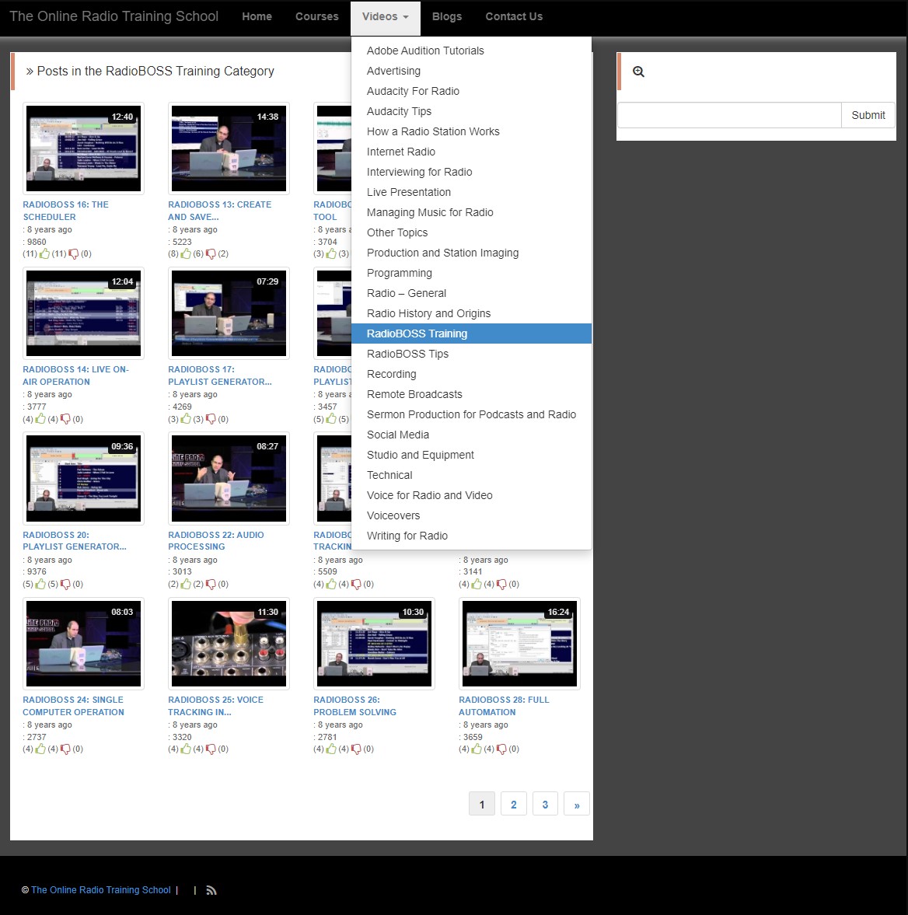The width and height of the screenshot is (908, 915).
Task: Select Audacity For Radio category
Action: [472, 91]
